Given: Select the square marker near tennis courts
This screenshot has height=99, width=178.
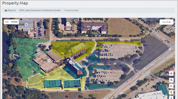Looking at the screenshot, I should click(43, 80).
